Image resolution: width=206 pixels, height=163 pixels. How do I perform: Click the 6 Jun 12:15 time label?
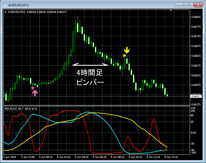153,157
